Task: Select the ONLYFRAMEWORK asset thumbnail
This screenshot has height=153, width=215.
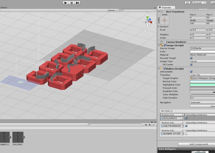Action: pos(18,137)
